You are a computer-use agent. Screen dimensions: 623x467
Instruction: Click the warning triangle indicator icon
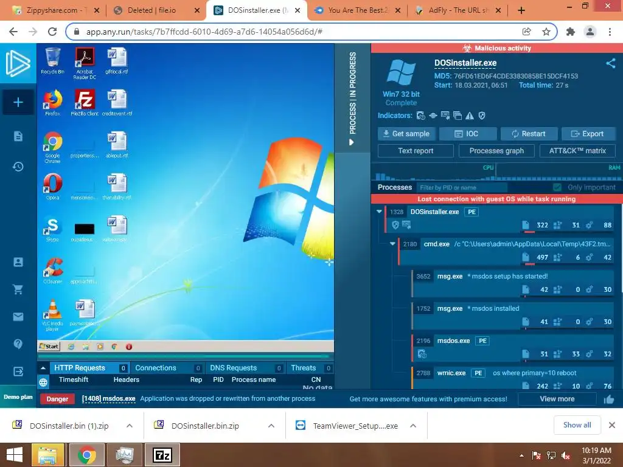tap(470, 116)
